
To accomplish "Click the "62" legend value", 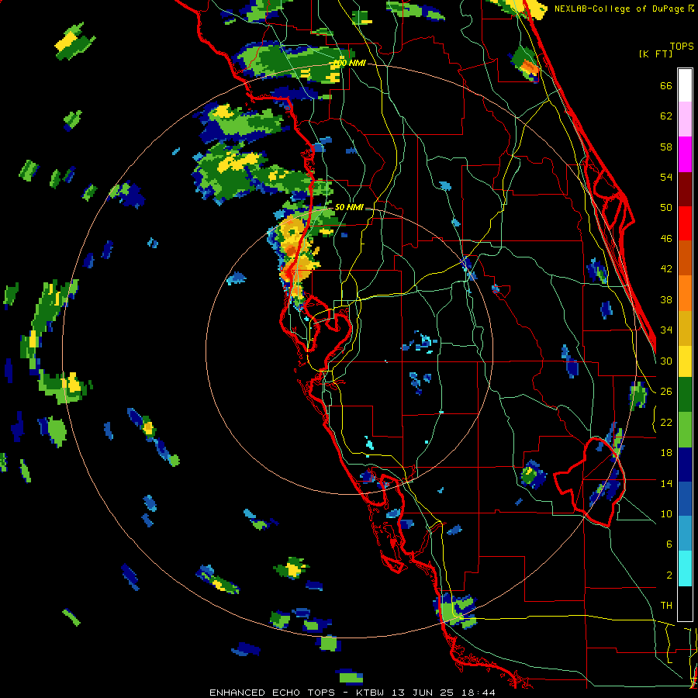I will point(666,116).
